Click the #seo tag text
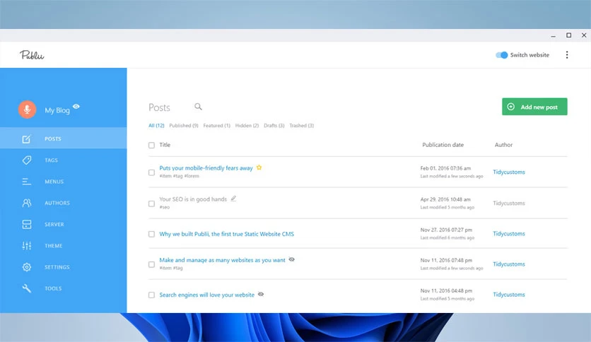The image size is (591, 342). pyautogui.click(x=164, y=207)
